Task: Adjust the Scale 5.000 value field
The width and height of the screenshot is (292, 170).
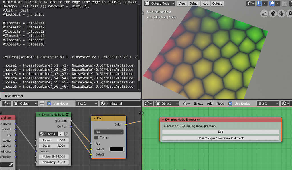Action: click(x=54, y=146)
